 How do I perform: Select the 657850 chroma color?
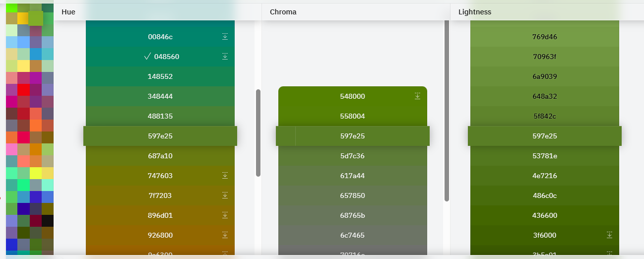click(x=352, y=195)
